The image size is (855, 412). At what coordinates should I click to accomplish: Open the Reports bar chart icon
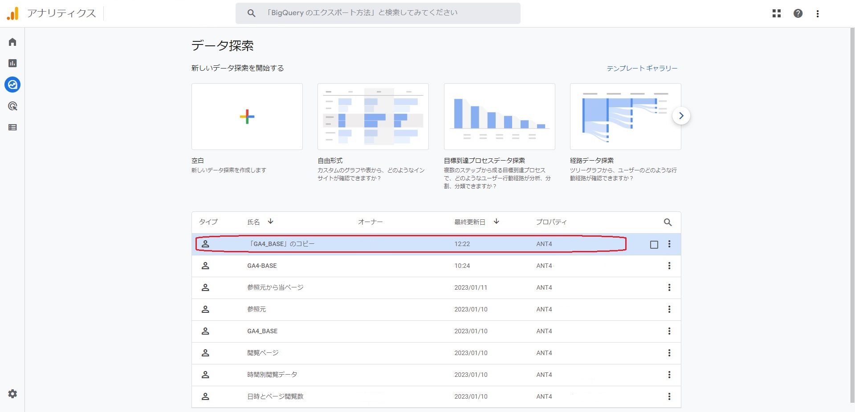tap(12, 63)
